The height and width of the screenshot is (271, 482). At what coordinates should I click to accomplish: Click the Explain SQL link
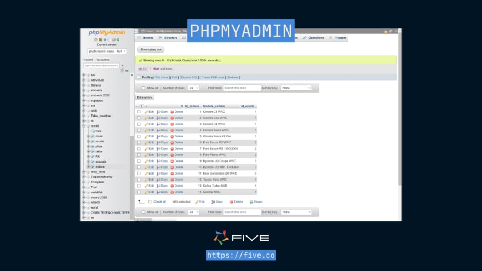tap(190, 77)
